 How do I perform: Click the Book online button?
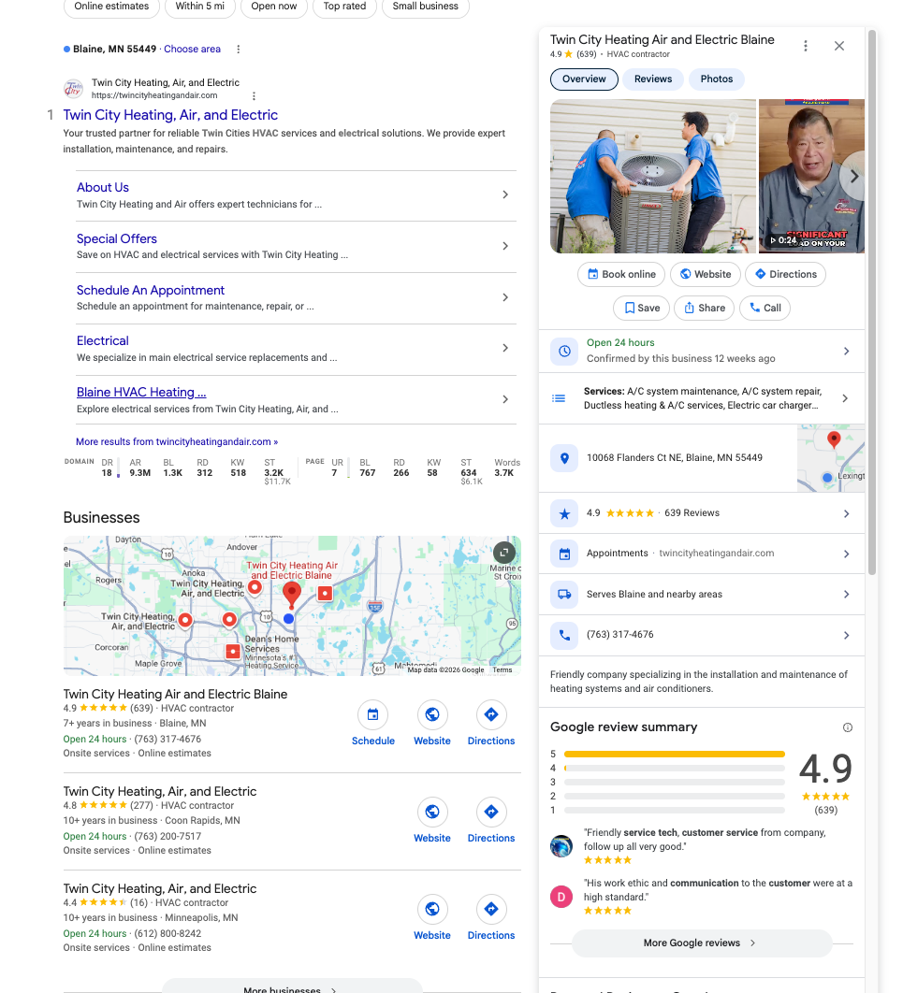[621, 274]
